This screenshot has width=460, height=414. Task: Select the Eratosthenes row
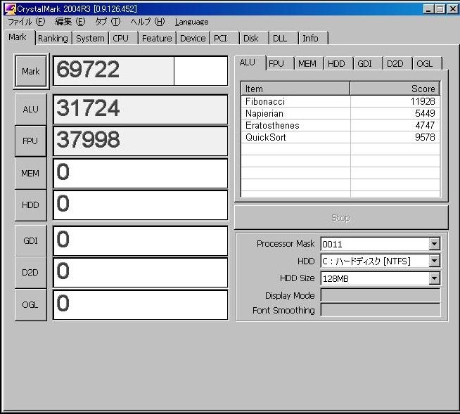click(340, 126)
